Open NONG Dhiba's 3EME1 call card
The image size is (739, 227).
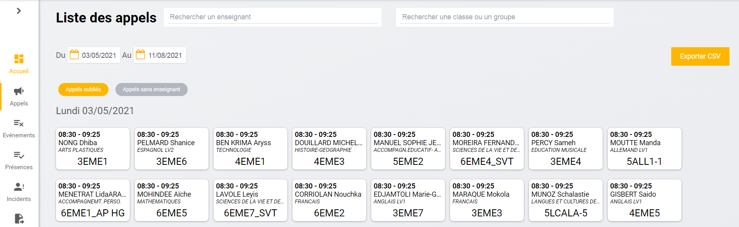93,149
